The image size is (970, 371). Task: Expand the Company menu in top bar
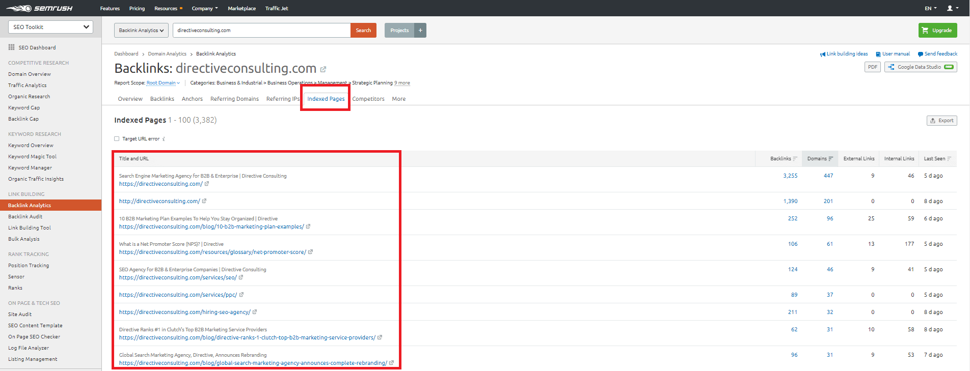[x=205, y=8]
